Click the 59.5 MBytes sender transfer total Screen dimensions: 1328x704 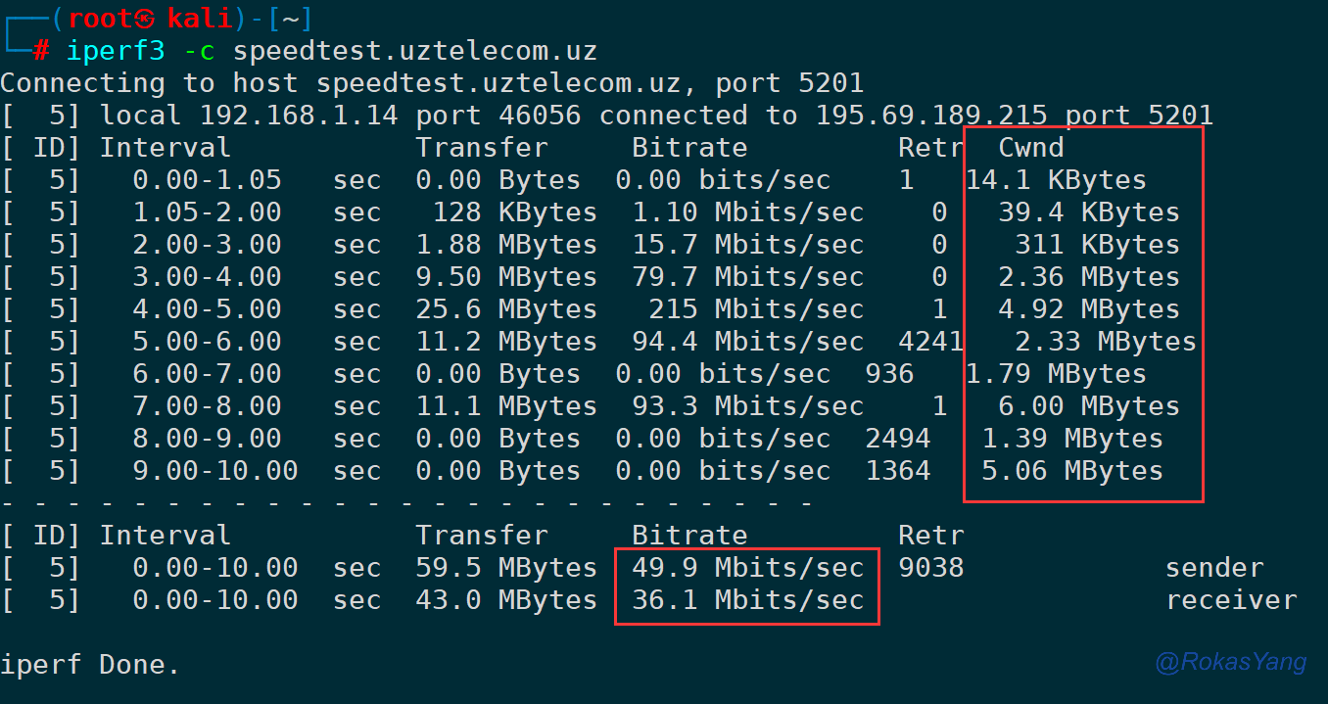click(x=505, y=568)
